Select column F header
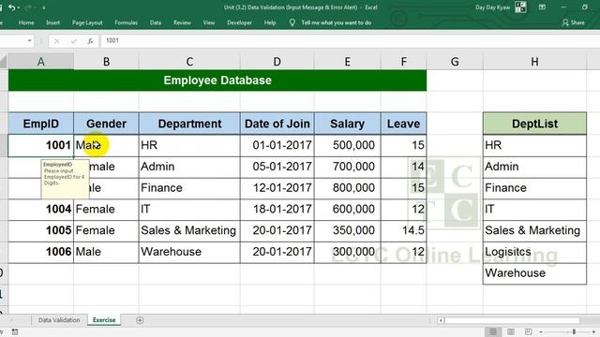The width and height of the screenshot is (600, 337). (x=404, y=61)
